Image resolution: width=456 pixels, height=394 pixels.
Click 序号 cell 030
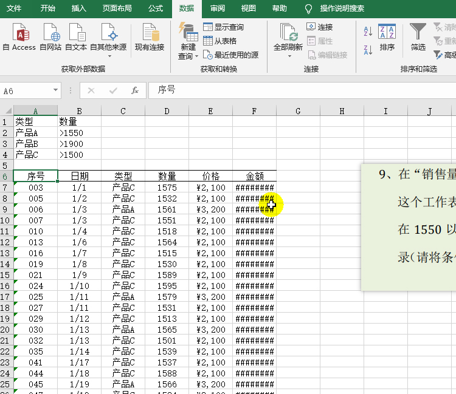click(35, 330)
